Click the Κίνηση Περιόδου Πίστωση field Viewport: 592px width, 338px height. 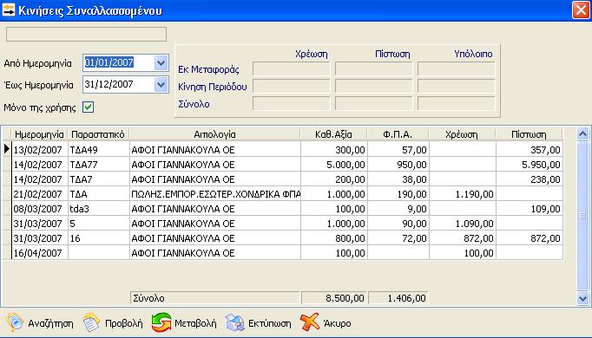(374, 87)
